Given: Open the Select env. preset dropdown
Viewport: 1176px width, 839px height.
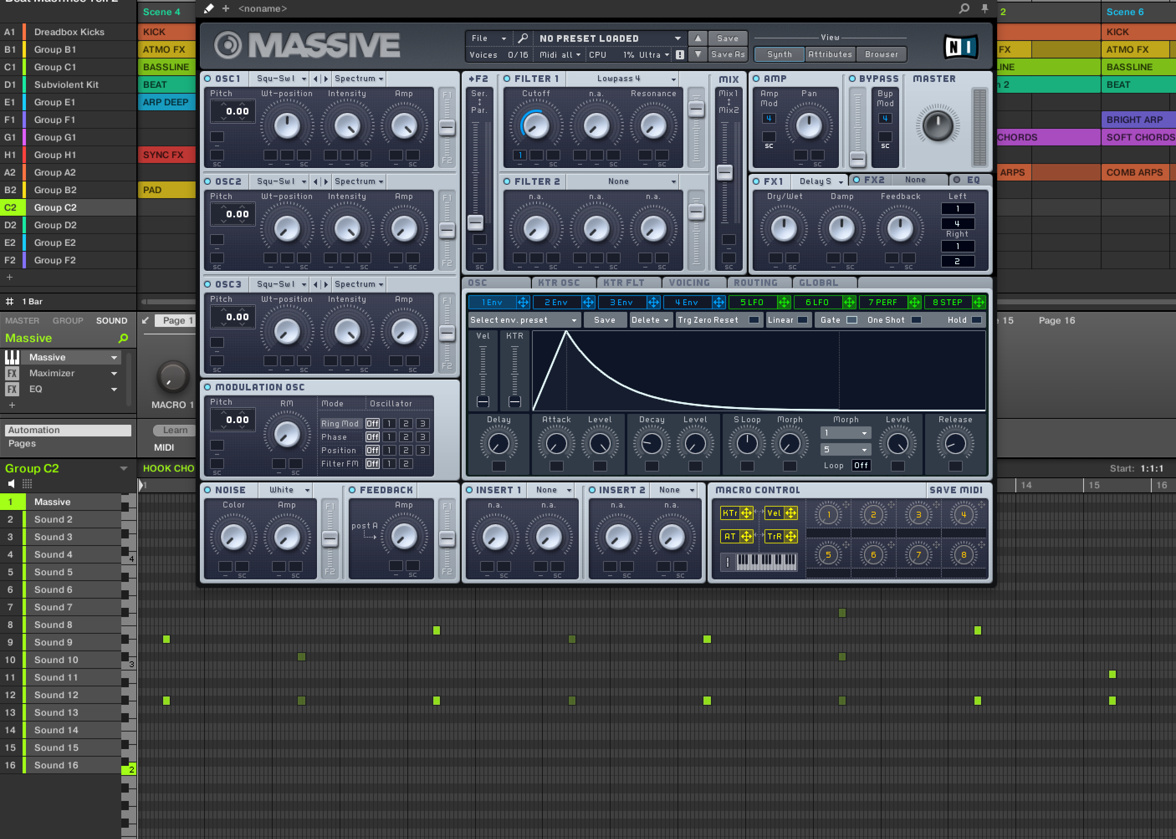Looking at the screenshot, I should click(524, 320).
